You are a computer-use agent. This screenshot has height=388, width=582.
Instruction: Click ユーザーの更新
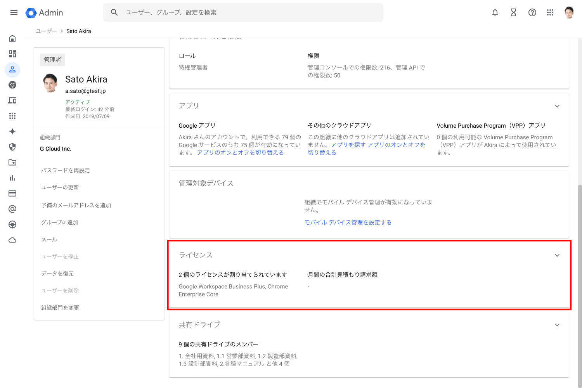[x=60, y=187]
